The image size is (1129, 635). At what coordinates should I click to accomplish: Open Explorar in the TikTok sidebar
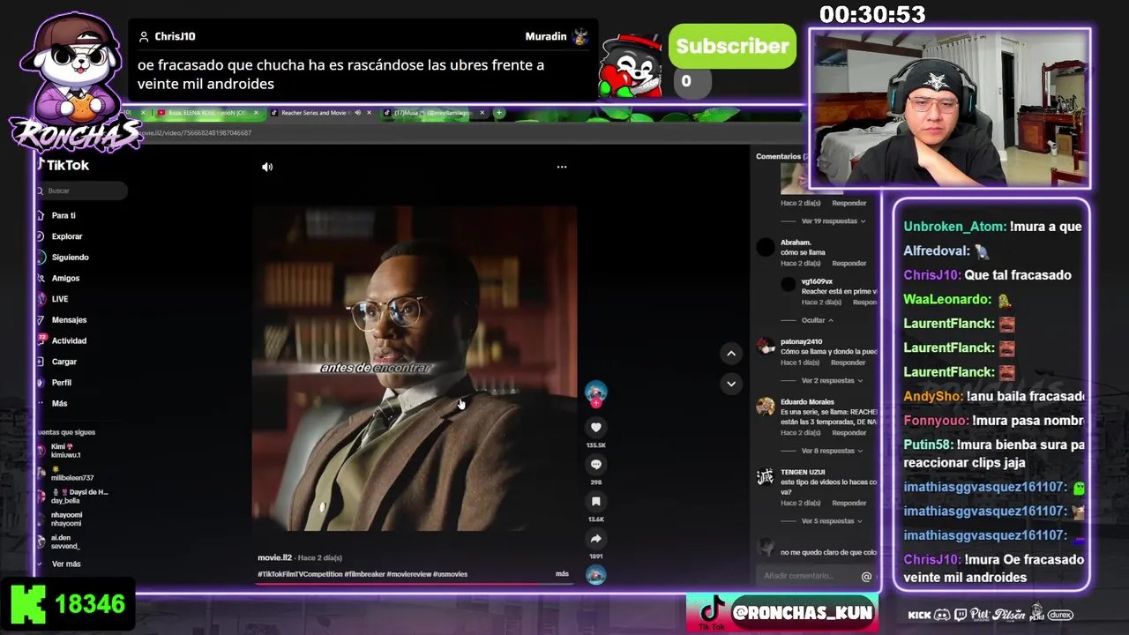click(66, 236)
